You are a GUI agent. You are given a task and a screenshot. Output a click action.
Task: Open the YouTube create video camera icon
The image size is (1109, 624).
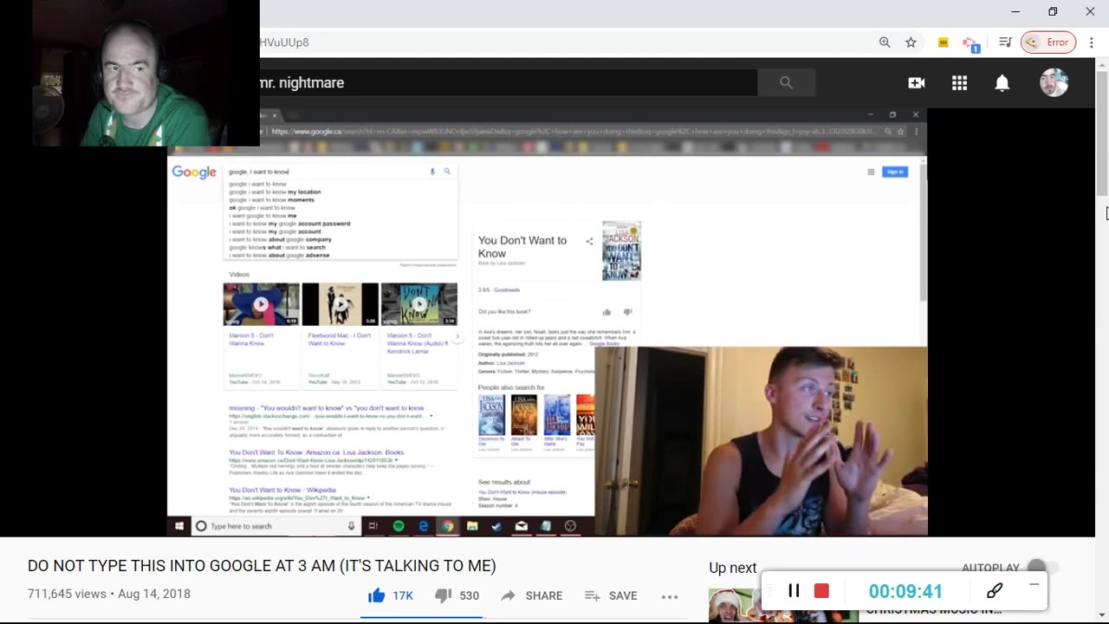click(x=917, y=82)
